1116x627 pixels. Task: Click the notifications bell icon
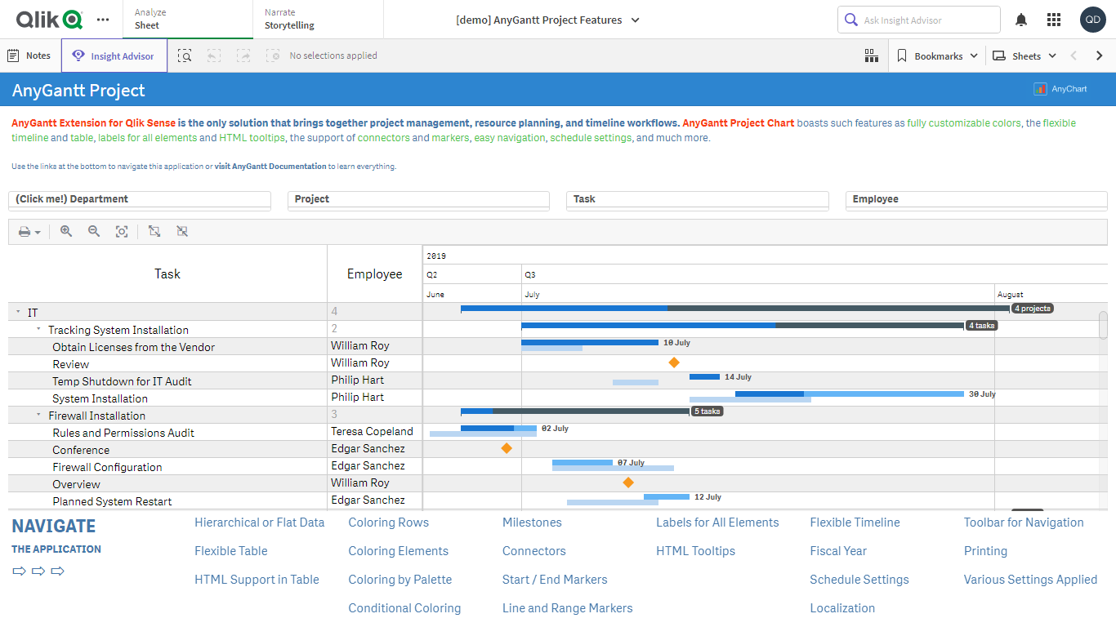(1020, 19)
